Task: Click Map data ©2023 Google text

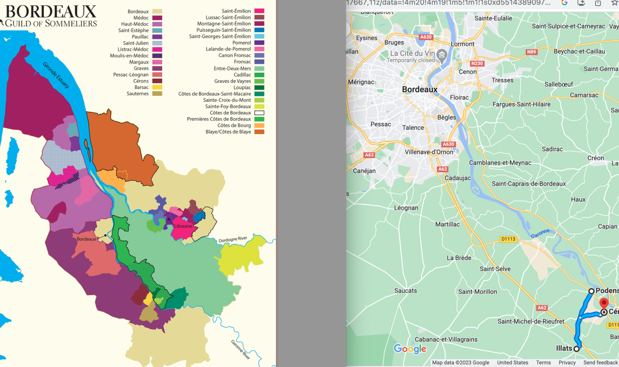Action: coord(460,363)
